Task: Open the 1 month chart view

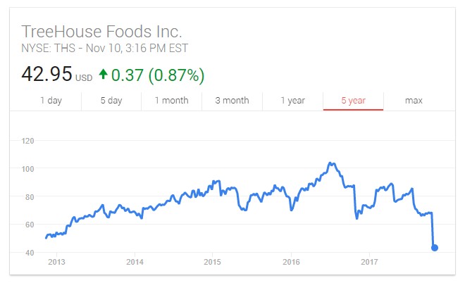Action: [171, 101]
